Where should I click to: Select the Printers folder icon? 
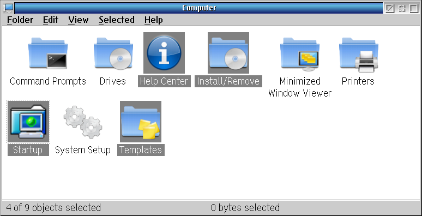coord(359,55)
